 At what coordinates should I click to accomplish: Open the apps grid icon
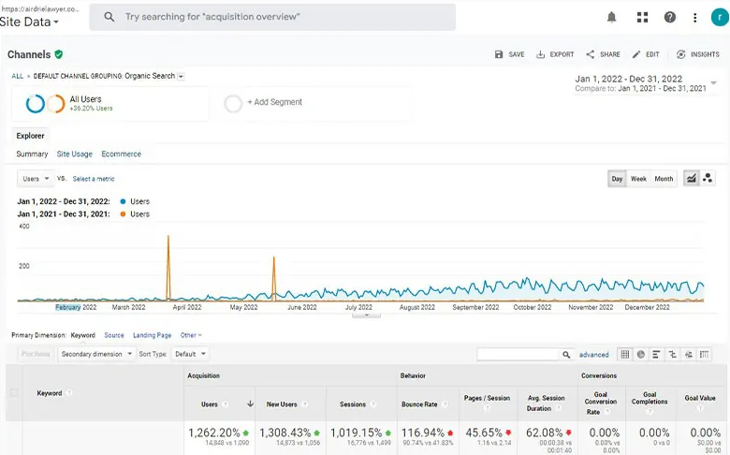pos(642,17)
